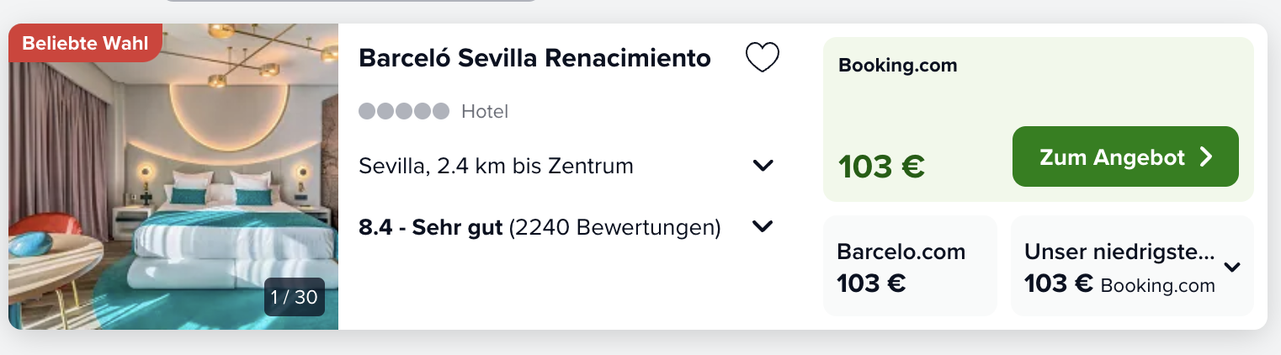Image resolution: width=1281 pixels, height=355 pixels.
Task: Save hotel with the heart icon
Action: (763, 58)
